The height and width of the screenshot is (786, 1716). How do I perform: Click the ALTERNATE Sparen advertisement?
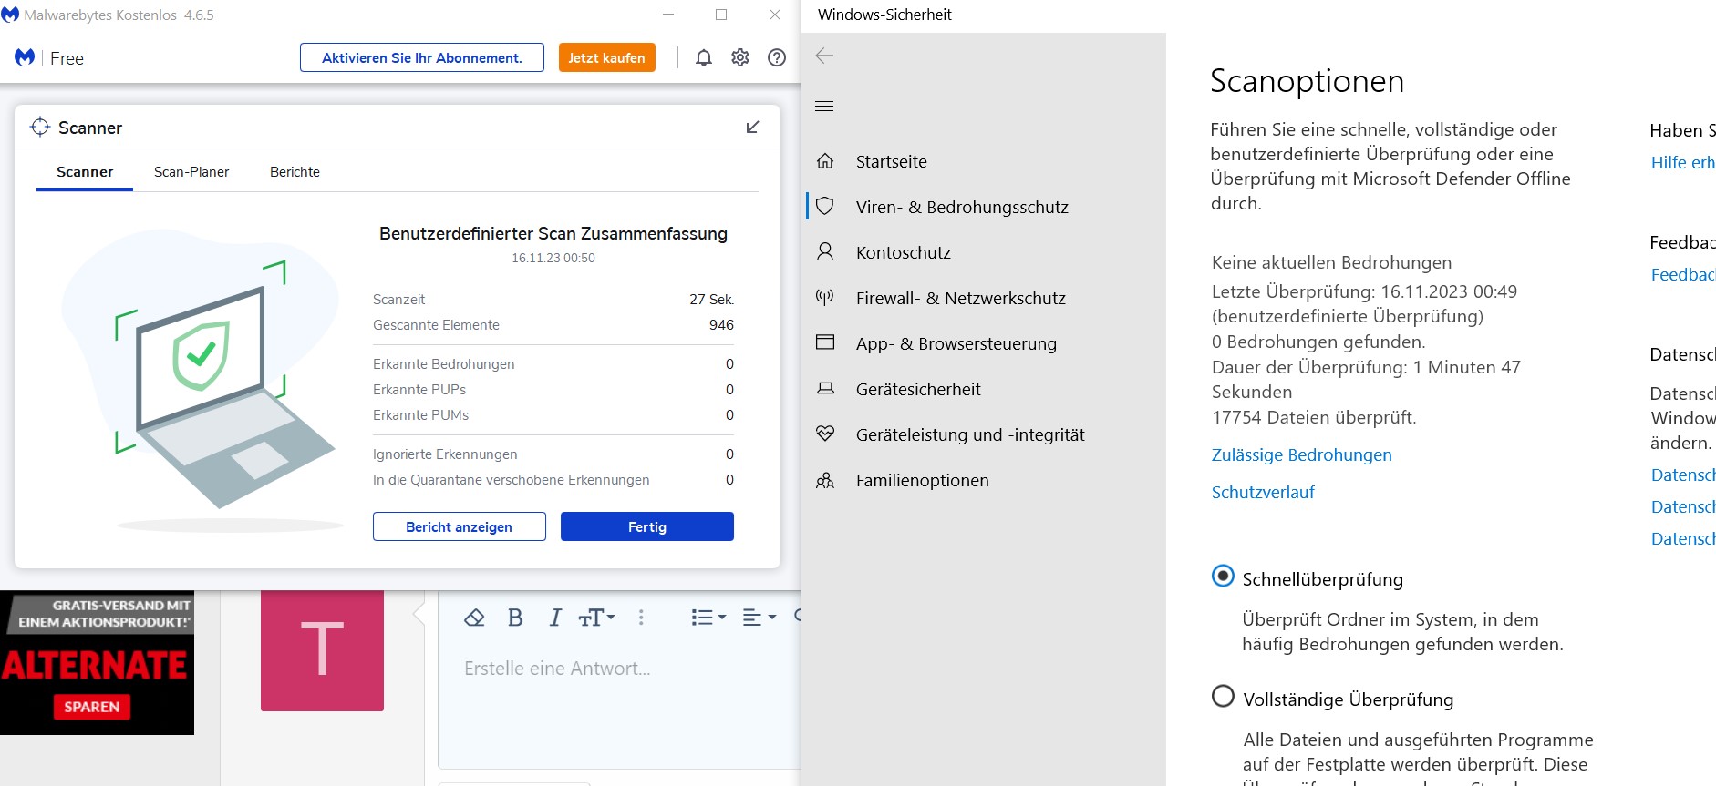click(x=97, y=663)
